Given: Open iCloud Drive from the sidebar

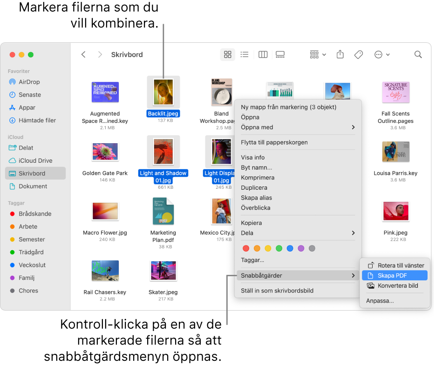Looking at the screenshot, I should [x=32, y=160].
